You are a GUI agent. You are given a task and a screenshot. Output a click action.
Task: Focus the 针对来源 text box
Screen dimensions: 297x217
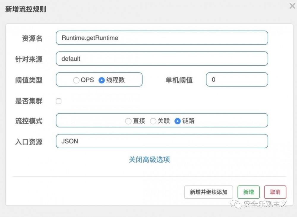(x=162, y=59)
